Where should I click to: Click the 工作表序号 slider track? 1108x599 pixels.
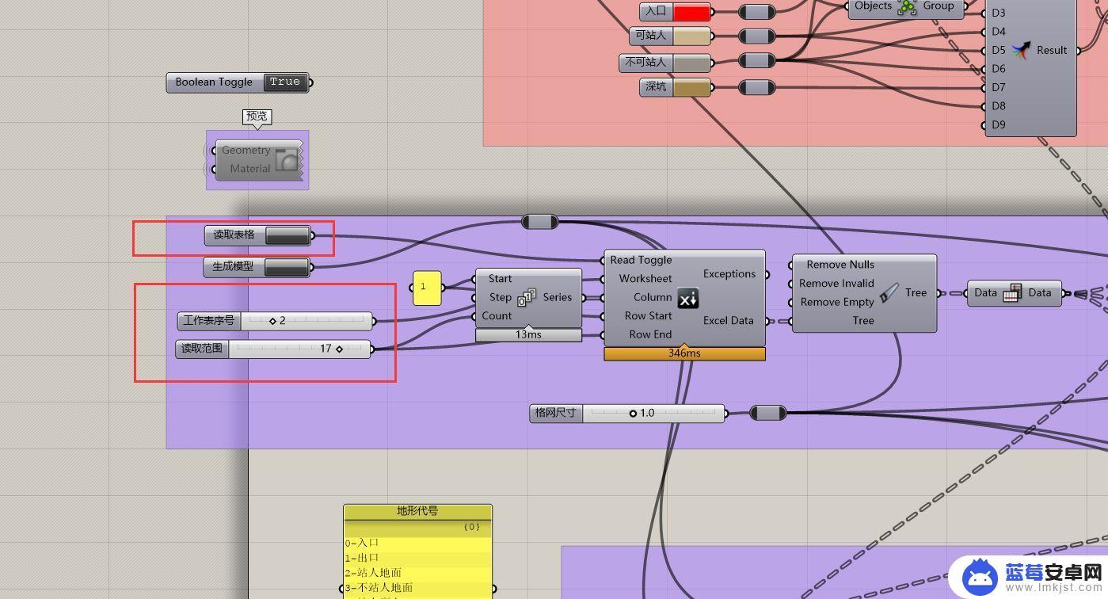(x=306, y=321)
